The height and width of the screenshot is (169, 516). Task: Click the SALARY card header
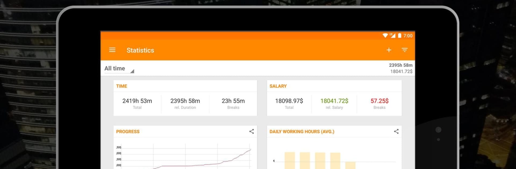coord(278,86)
